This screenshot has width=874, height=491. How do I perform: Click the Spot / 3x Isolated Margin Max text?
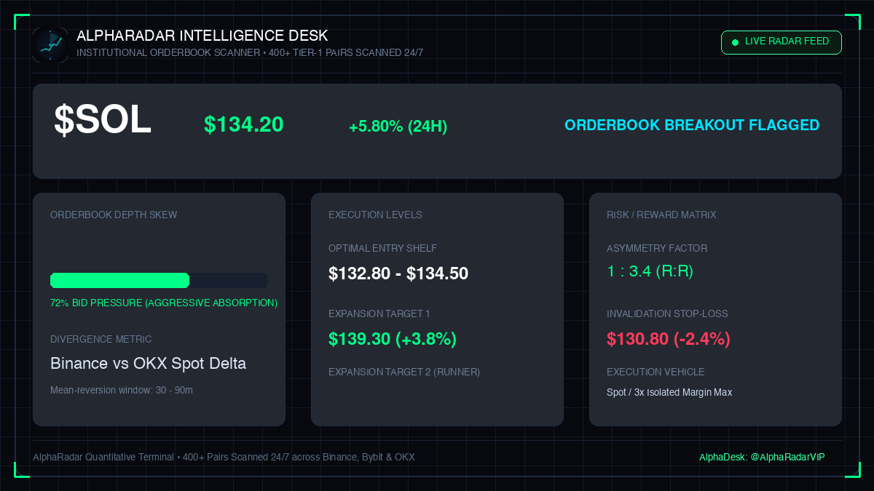[669, 392]
